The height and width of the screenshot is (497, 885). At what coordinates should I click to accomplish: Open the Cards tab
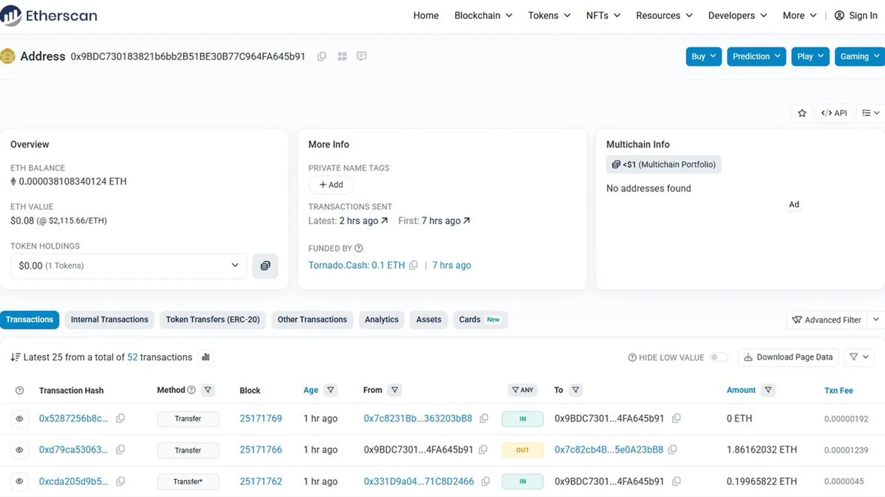point(480,320)
